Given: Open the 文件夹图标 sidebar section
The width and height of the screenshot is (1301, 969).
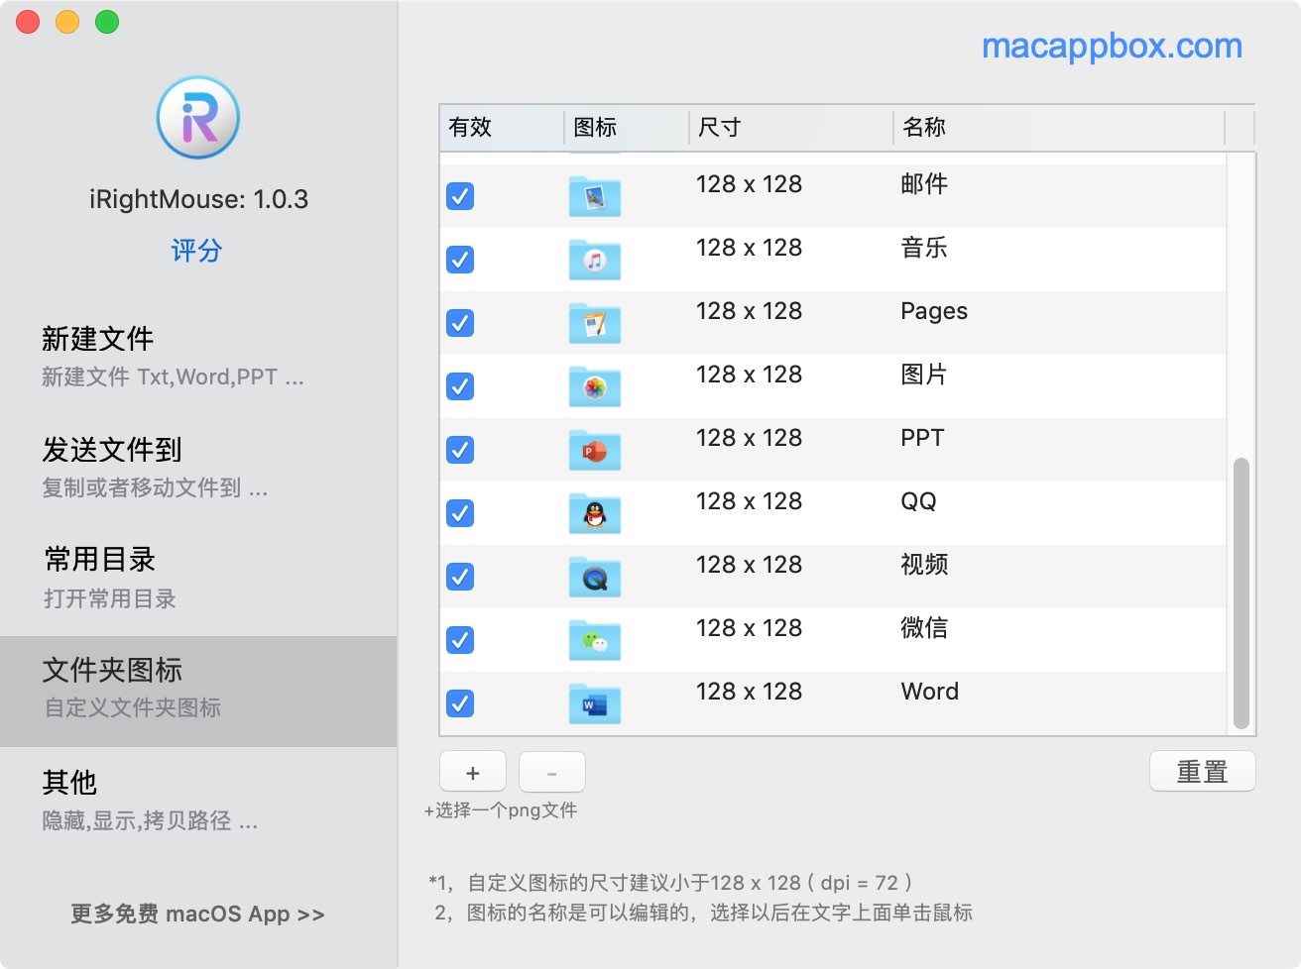Looking at the screenshot, I should pyautogui.click(x=198, y=691).
